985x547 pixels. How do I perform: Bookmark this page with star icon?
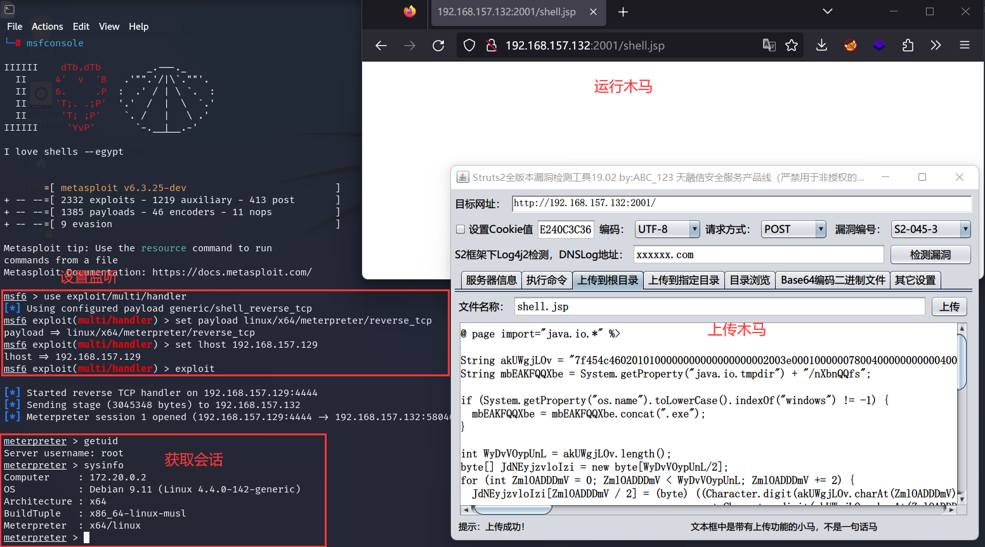[792, 45]
